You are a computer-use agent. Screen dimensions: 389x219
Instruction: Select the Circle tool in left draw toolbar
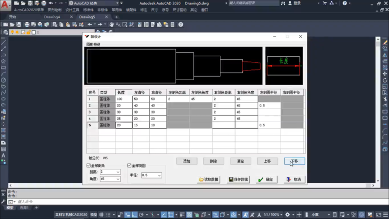click(x=3, y=80)
